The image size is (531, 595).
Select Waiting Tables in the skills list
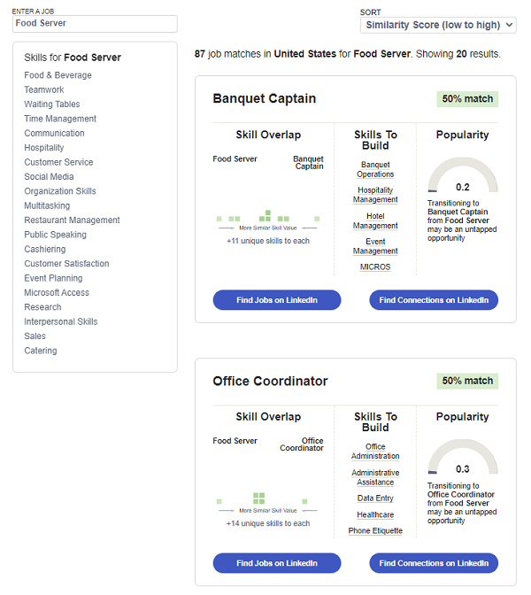coord(52,104)
